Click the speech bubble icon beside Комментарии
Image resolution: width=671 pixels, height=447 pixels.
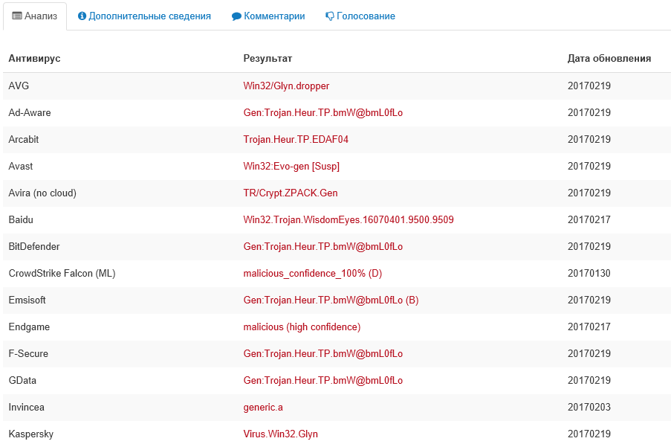[x=236, y=16]
